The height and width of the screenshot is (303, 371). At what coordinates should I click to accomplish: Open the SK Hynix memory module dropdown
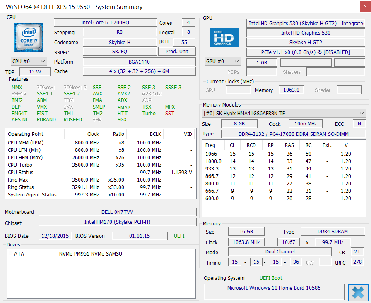[284, 113]
